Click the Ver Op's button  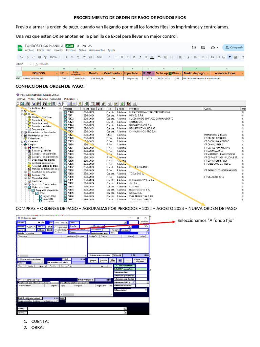point(115,230)
